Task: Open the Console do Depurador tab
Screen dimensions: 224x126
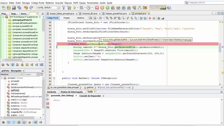Action: coord(90,96)
